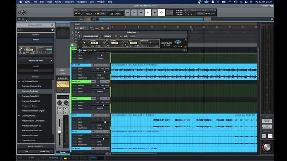Click the plugin search input field
This screenshot has width=287, height=161.
34,30
